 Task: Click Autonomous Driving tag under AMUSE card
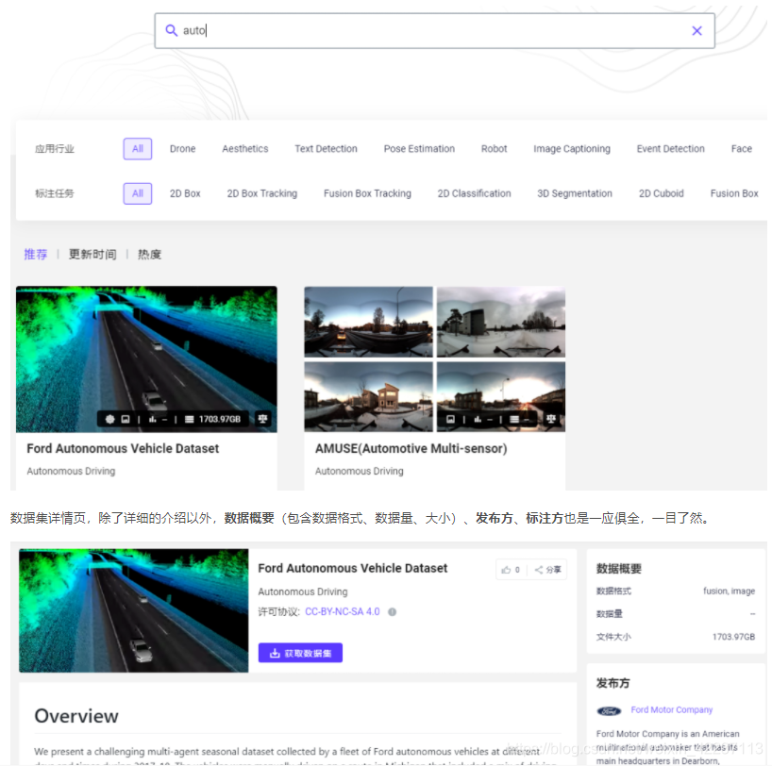point(360,471)
